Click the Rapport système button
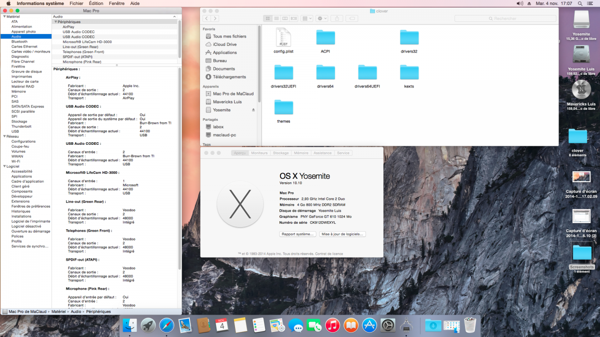This screenshot has height=337, width=600. (x=297, y=234)
